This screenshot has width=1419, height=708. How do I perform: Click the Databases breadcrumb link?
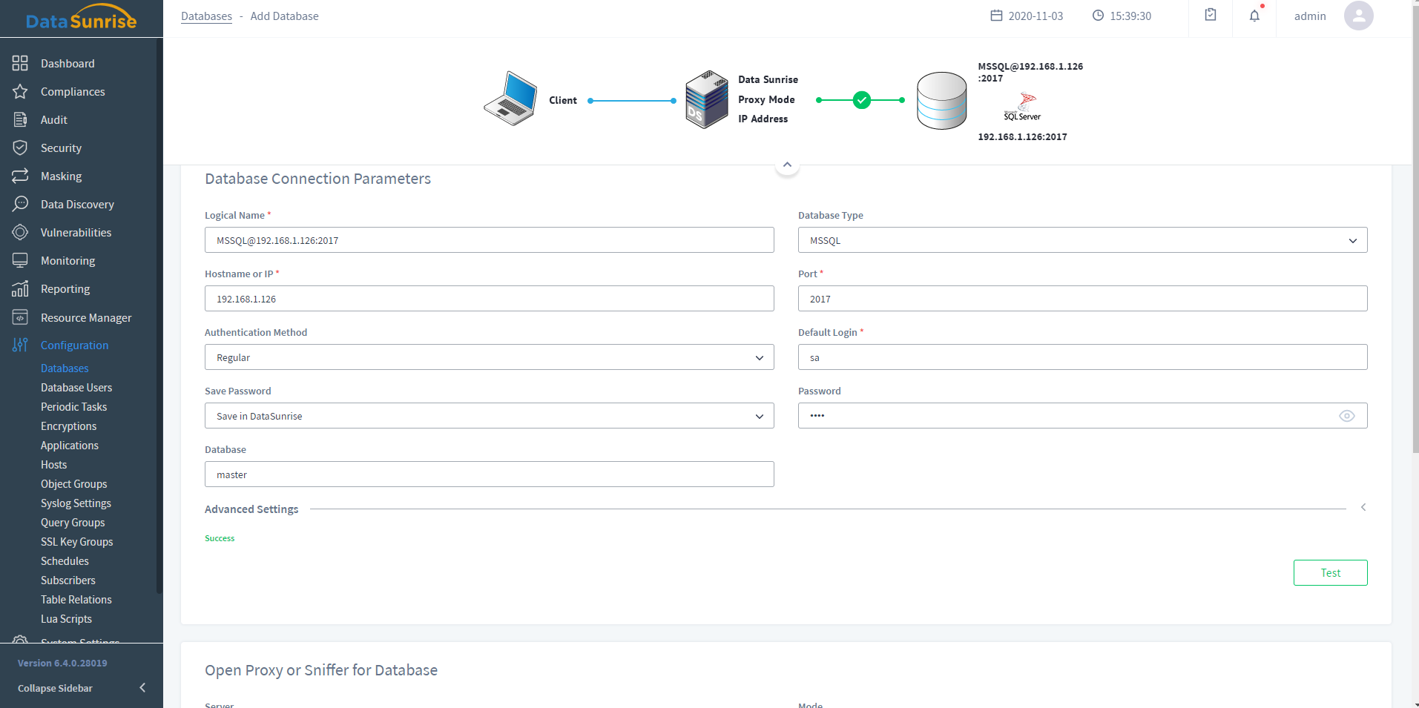point(206,16)
